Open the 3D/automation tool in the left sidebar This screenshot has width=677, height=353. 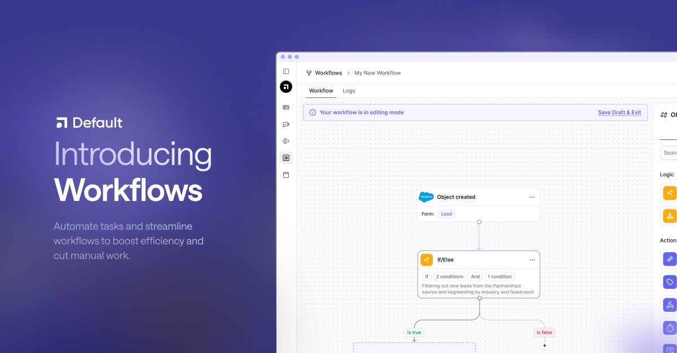286,158
